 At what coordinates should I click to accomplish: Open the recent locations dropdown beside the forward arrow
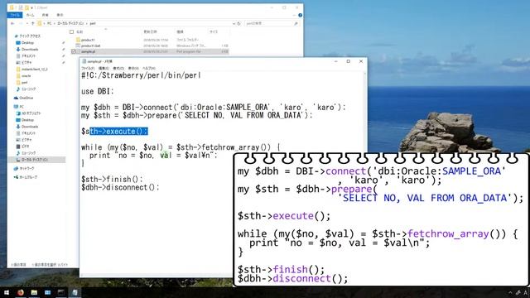26,23
